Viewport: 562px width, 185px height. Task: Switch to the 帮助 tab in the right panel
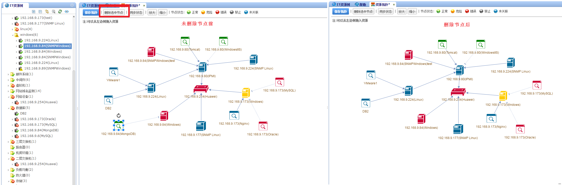tap(360, 5)
